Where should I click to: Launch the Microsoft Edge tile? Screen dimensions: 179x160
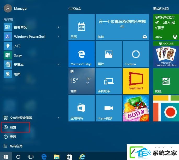tap(82, 54)
